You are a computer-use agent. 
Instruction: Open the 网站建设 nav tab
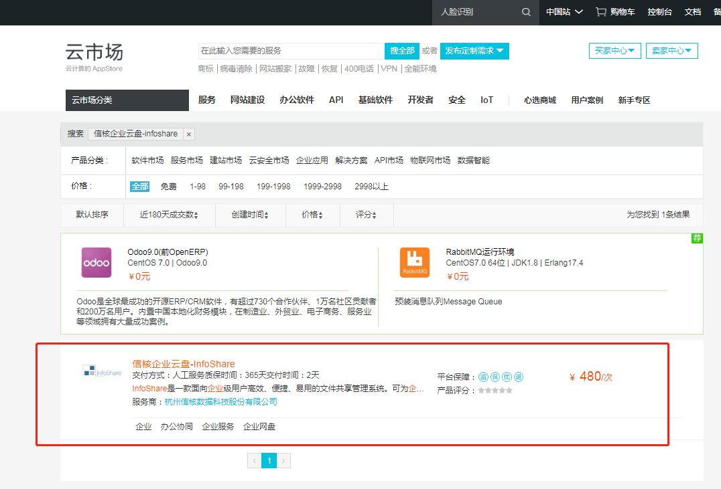point(247,100)
